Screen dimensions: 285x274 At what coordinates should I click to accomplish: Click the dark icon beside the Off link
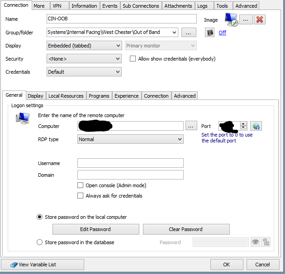click(x=209, y=33)
